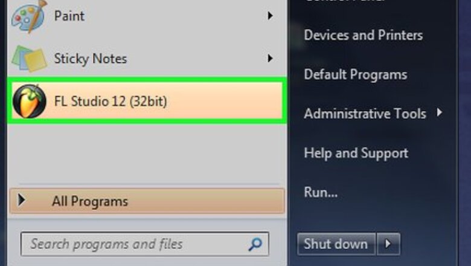
Task: Open Devices and Printers
Action: 363,35
